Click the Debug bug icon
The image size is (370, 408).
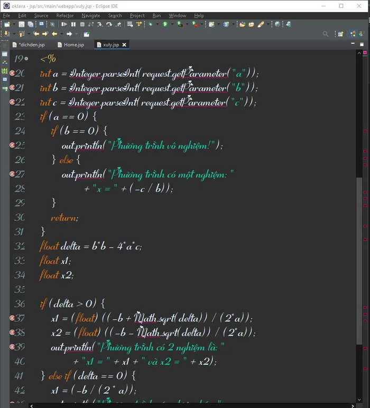150,24
